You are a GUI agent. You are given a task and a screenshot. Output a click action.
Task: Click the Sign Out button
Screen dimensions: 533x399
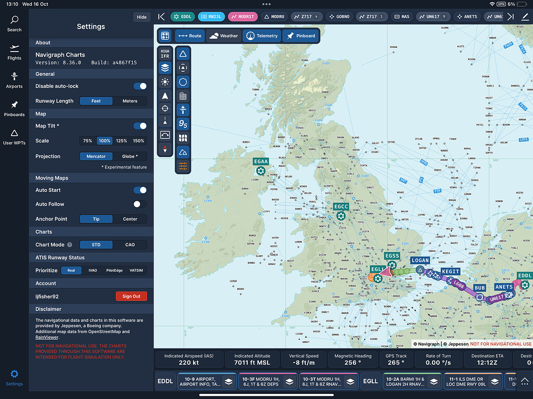[x=131, y=296]
